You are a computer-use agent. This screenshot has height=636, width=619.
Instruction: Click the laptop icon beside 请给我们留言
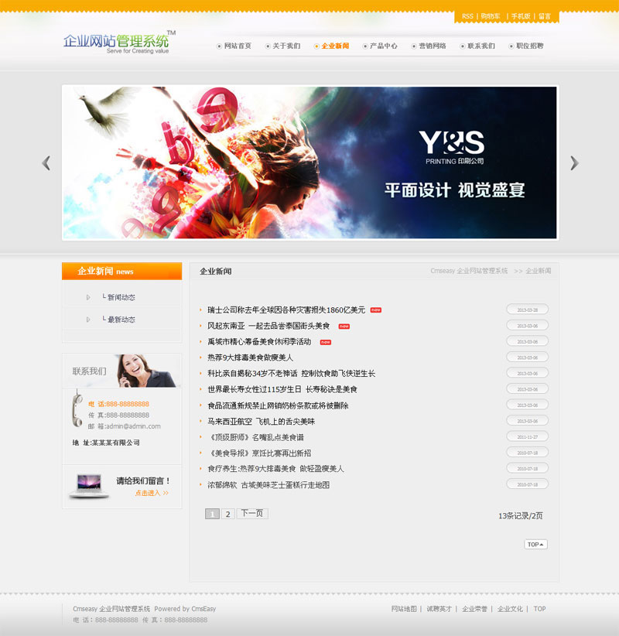(x=88, y=485)
